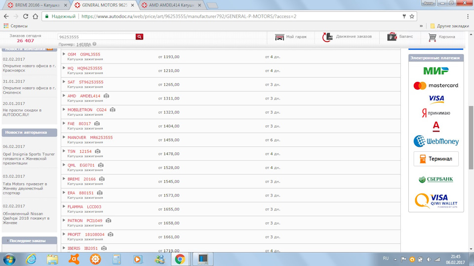Reload the page in Chrome
The width and height of the screenshot is (474, 266).
26,16
